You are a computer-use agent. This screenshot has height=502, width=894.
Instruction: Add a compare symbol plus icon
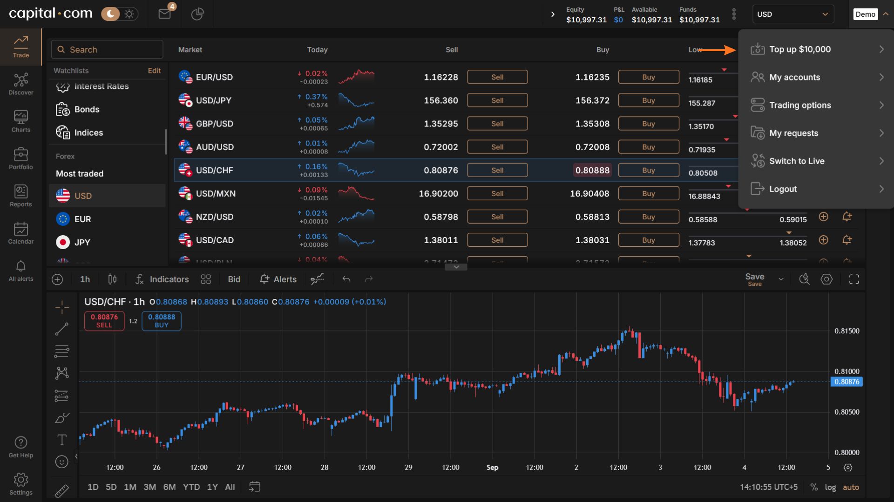57,279
